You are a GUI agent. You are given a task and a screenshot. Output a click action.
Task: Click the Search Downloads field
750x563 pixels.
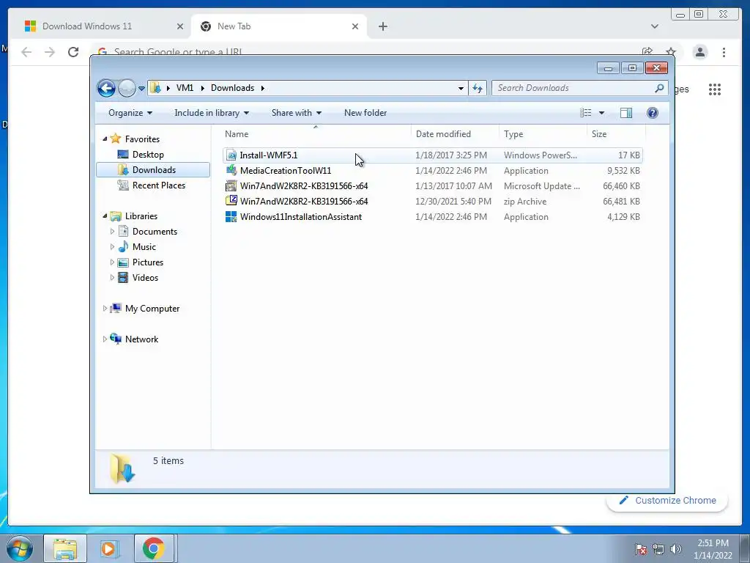coord(580,88)
